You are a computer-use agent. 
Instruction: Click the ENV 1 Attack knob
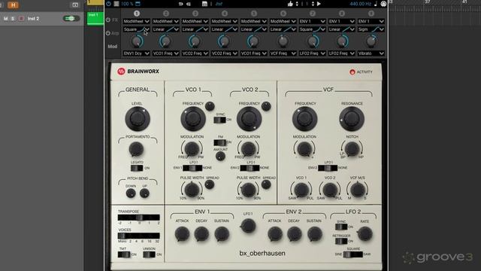tap(182, 234)
